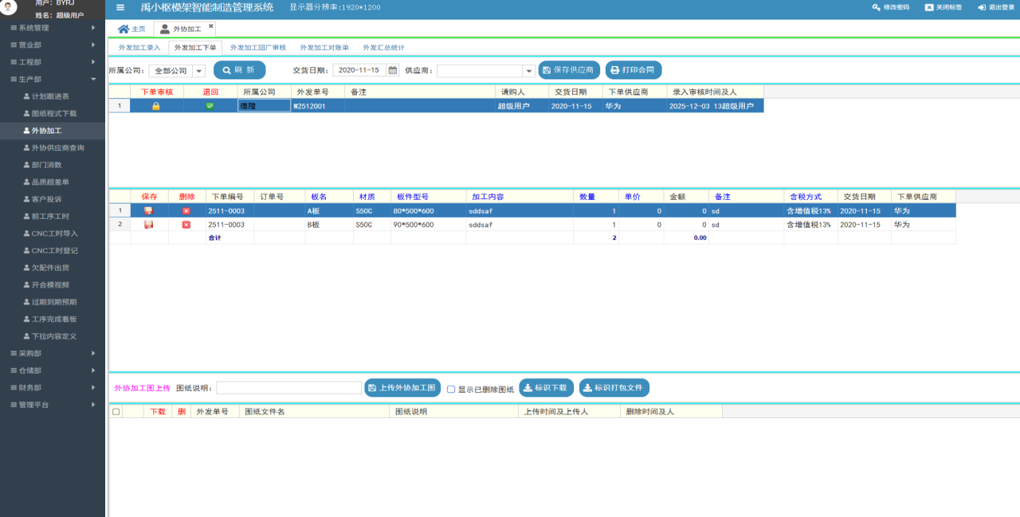
Task: Open the calendar picker for 交货日期
Action: [392, 70]
